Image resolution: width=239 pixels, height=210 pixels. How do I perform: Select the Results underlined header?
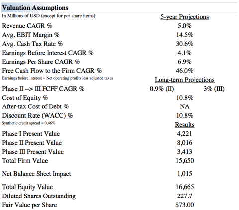click(185, 125)
